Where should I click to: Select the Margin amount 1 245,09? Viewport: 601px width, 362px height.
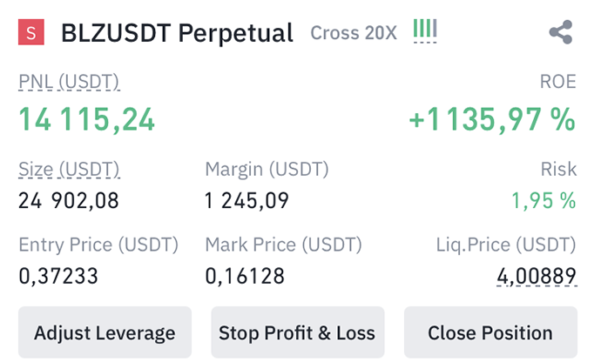[246, 201]
